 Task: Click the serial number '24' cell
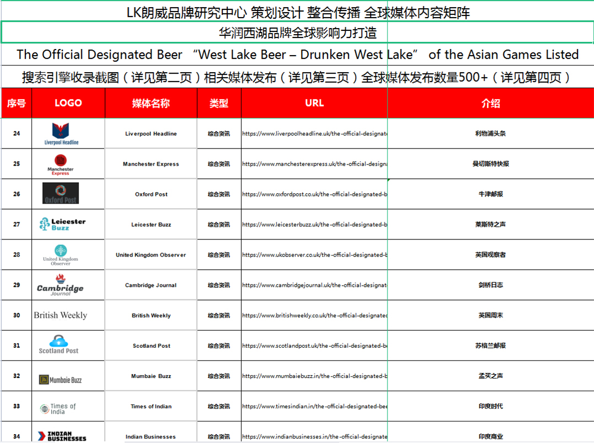pos(17,134)
